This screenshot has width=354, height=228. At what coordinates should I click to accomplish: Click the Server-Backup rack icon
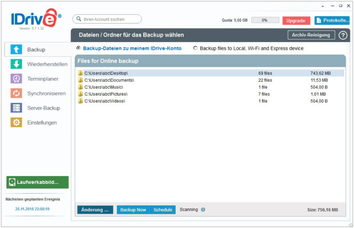pos(16,108)
